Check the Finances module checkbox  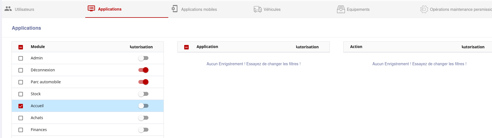21,130
